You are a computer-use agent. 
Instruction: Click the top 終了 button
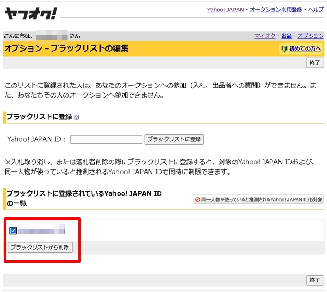[315, 63]
